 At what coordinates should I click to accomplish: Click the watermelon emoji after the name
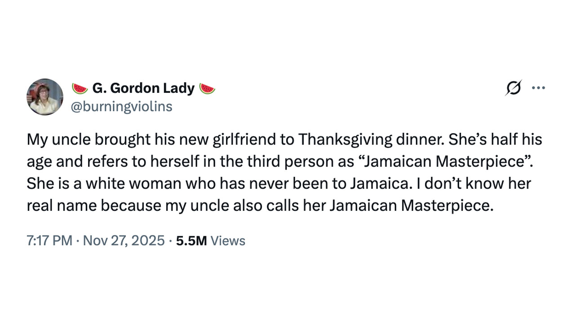click(208, 88)
